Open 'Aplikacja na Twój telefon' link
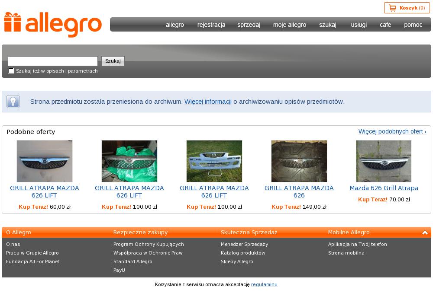Viewport: 433px width, 293px height. click(358, 244)
